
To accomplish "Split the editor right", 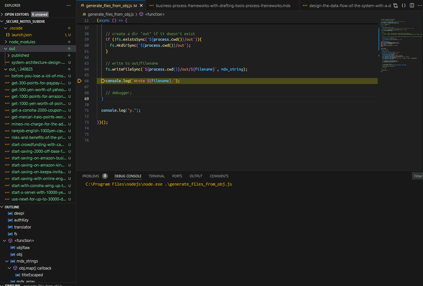I will 412,6.
